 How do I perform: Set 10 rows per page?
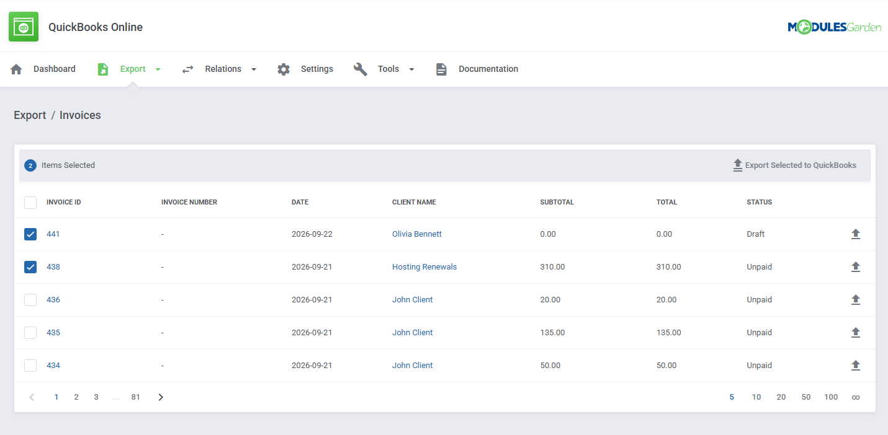(756, 397)
